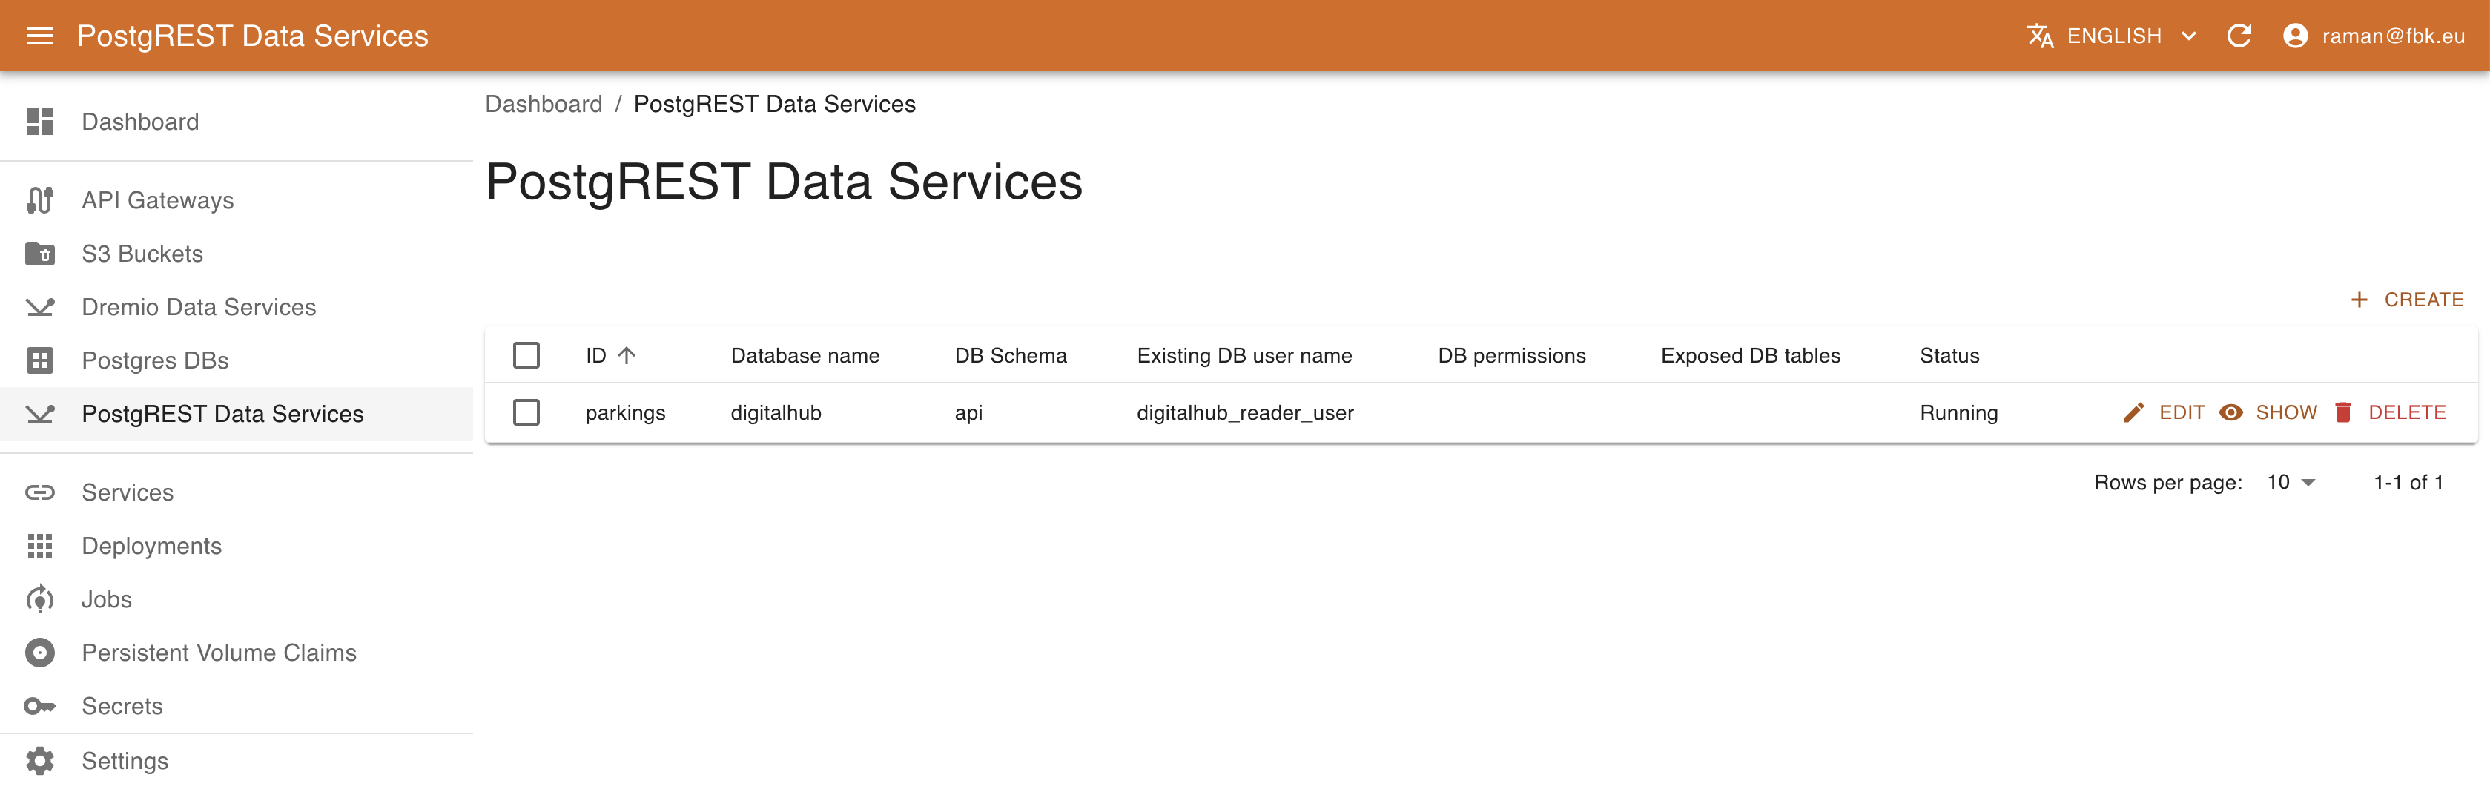The height and width of the screenshot is (795, 2490).
Task: Click the Dashboard breadcrumb link
Action: [544, 104]
